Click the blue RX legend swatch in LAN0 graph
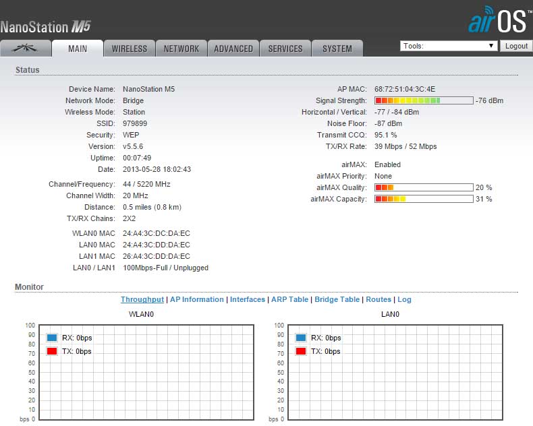Viewport: 533px width, 426px height. point(301,338)
